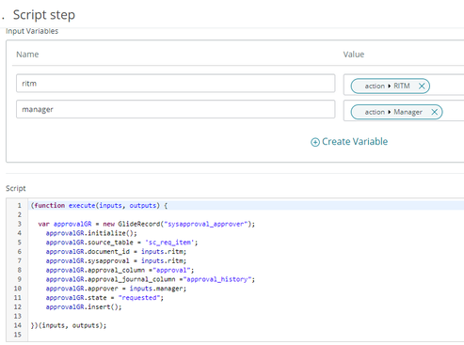Click line number 13 in the gutter
Image resolution: width=464 pixels, height=345 pixels.
[x=18, y=316]
